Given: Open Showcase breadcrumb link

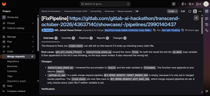Looking at the screenshot, I should (x=109, y=11).
